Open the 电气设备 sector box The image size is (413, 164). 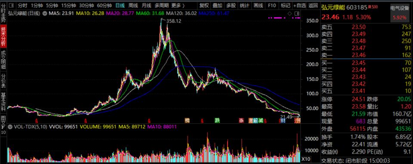click(400, 13)
